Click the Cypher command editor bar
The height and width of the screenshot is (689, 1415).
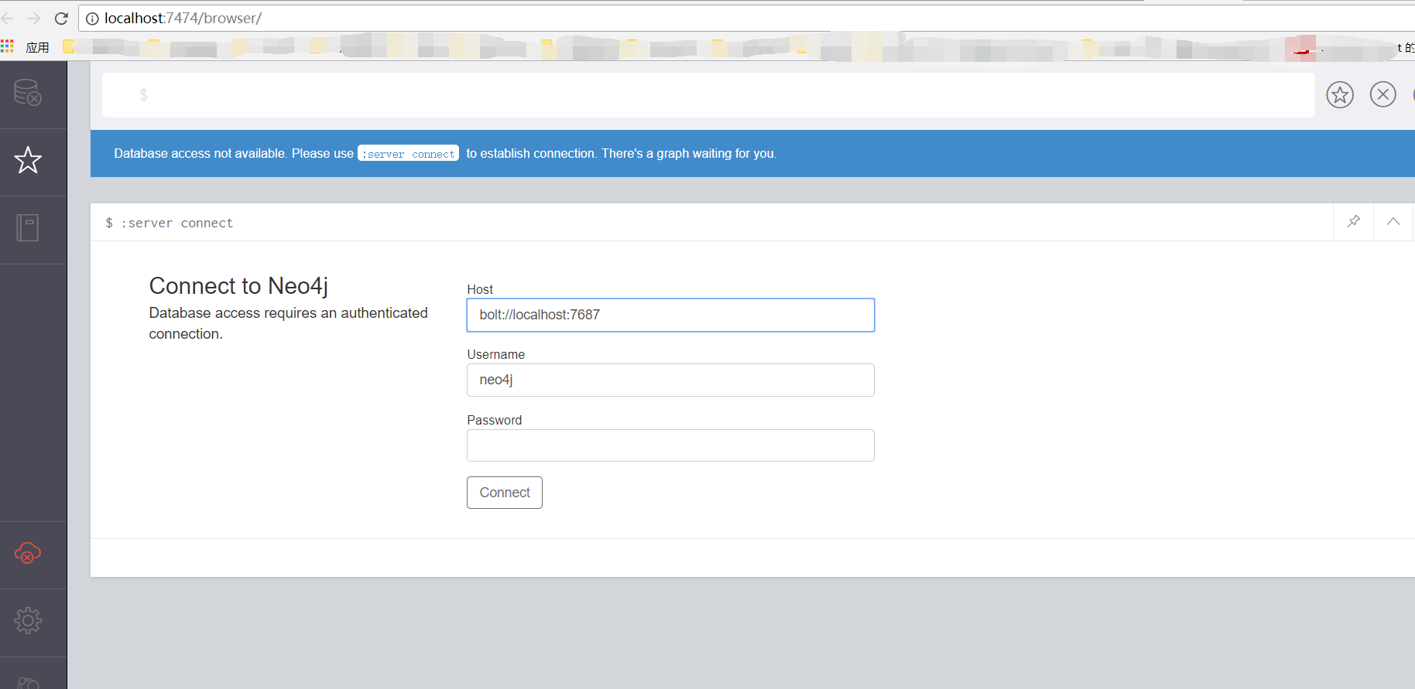pyautogui.click(x=708, y=95)
